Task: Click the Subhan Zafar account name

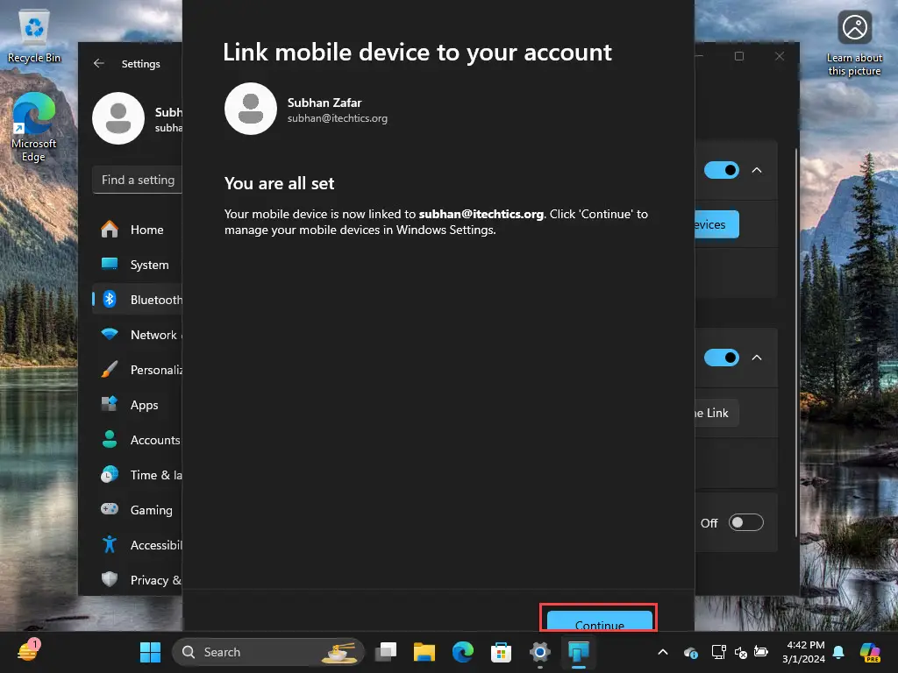Action: [x=324, y=103]
